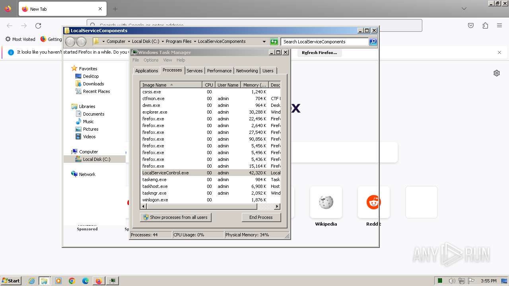Select Network in the navigation pane

[87, 174]
